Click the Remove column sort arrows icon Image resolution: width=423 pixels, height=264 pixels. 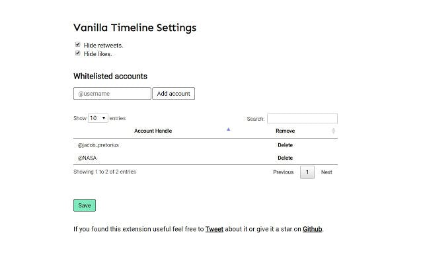[x=333, y=131]
